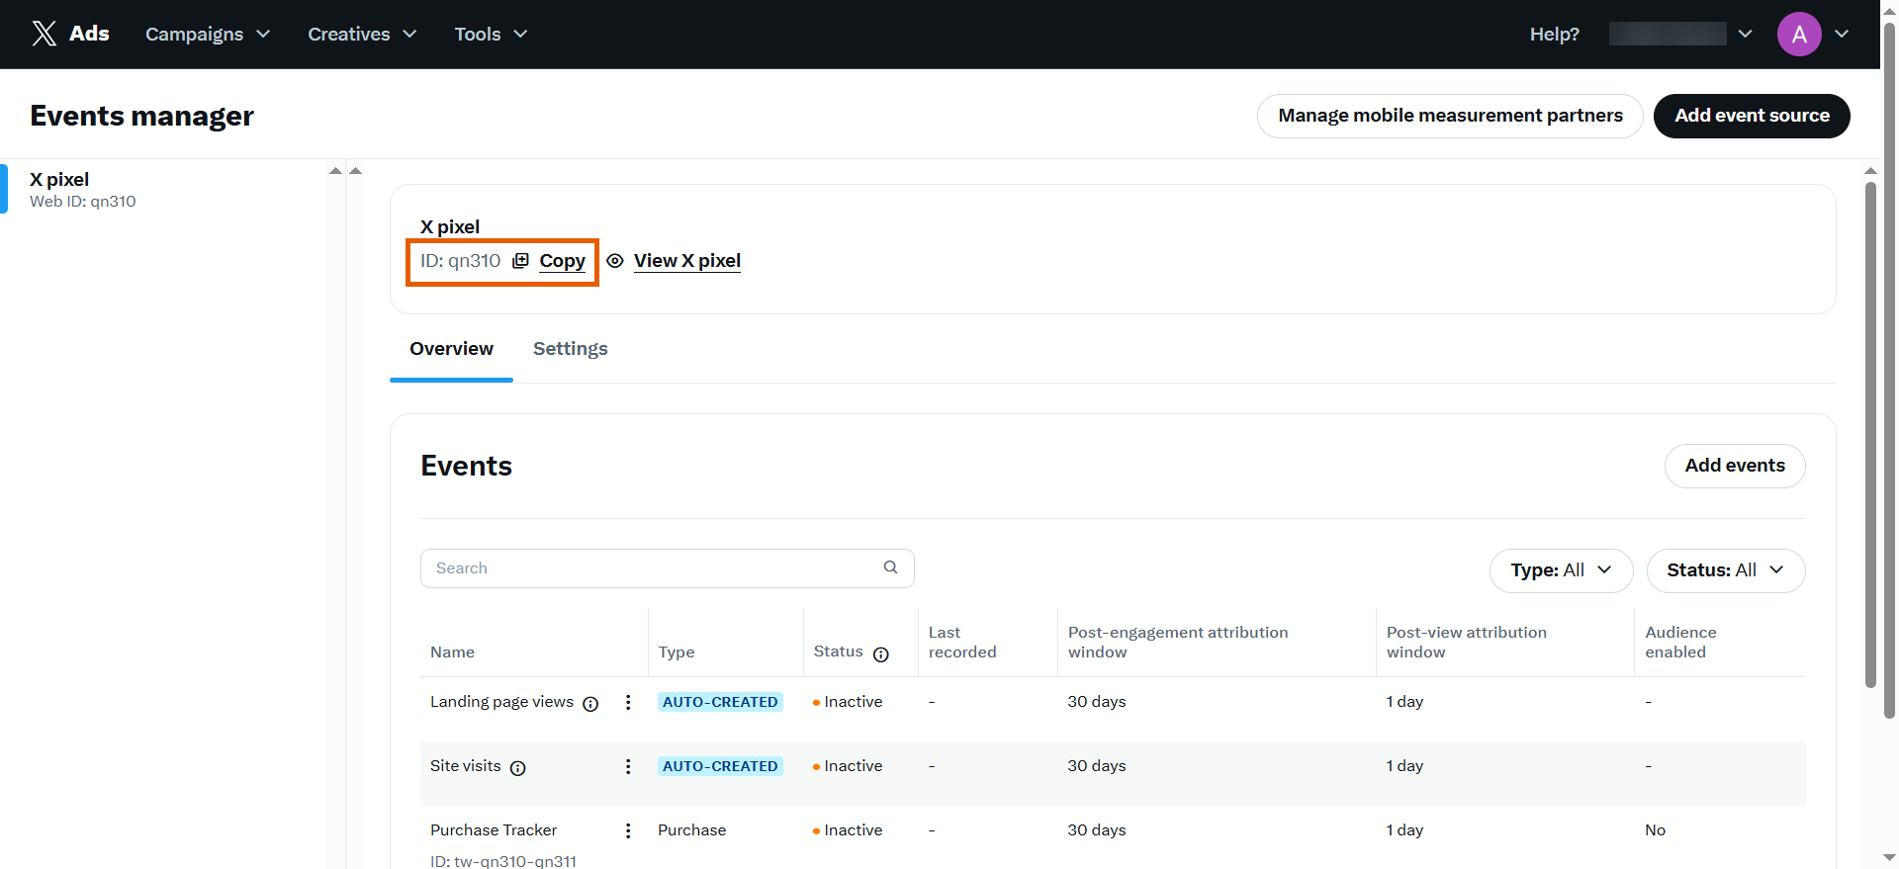This screenshot has height=869, width=1899.
Task: Open the three-dot menu for Site visits
Action: pyautogui.click(x=628, y=766)
